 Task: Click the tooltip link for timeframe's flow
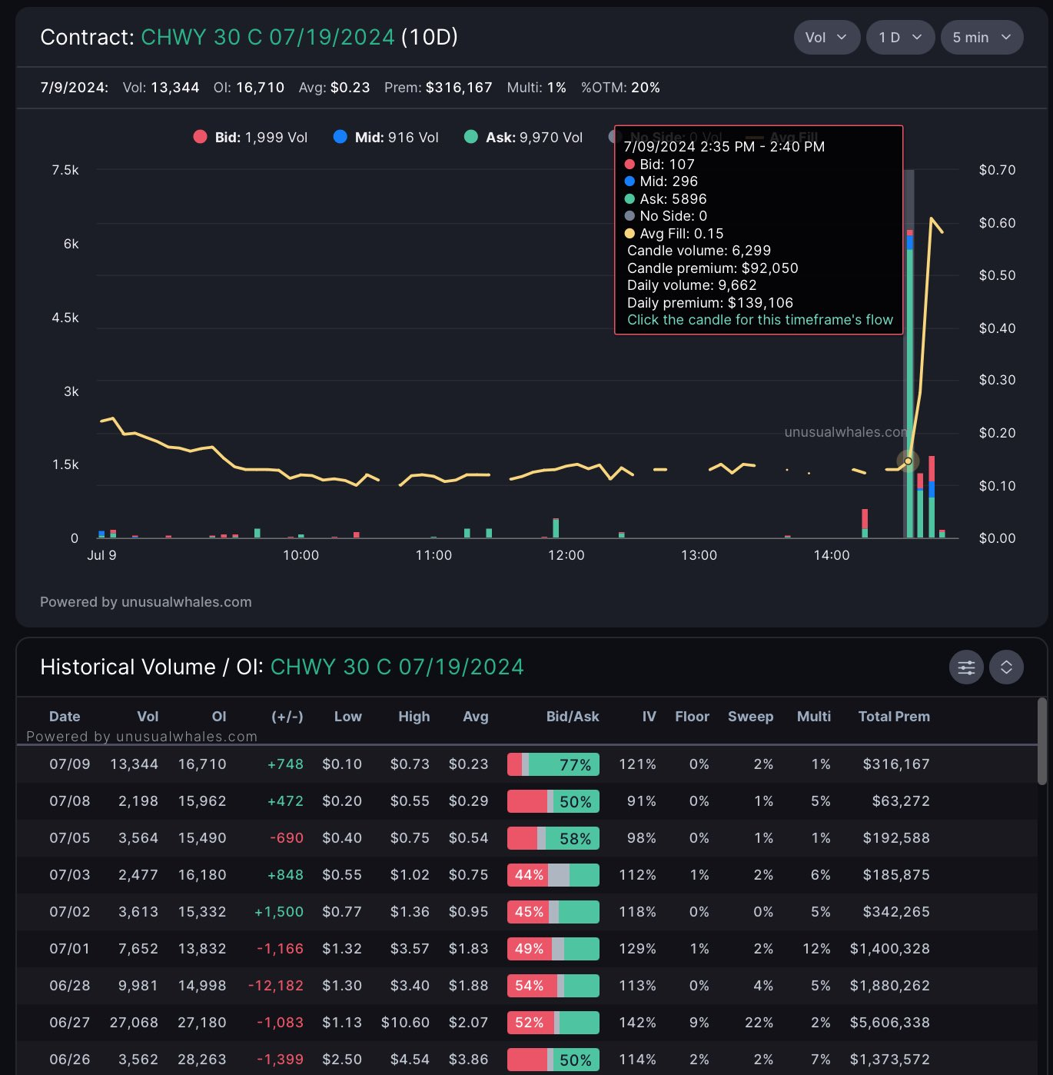(760, 320)
